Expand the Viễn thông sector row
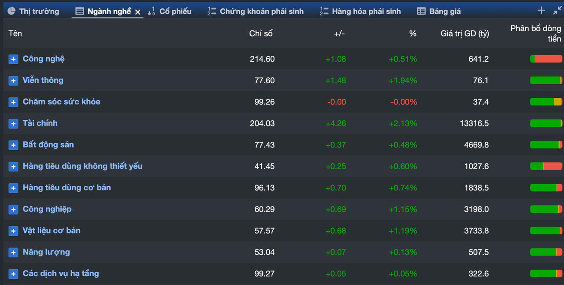Screen dimensions: 564x285 (x=13, y=81)
